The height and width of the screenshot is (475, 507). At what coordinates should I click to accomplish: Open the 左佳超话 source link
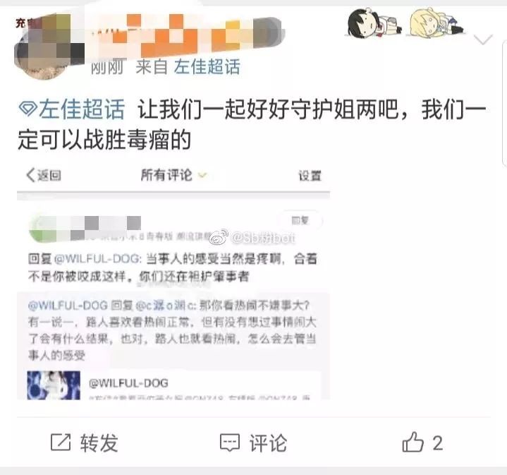[x=207, y=67]
